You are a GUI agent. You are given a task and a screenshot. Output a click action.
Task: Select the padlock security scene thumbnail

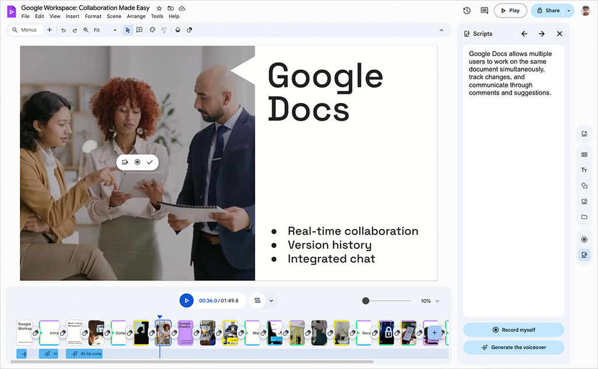(x=387, y=332)
